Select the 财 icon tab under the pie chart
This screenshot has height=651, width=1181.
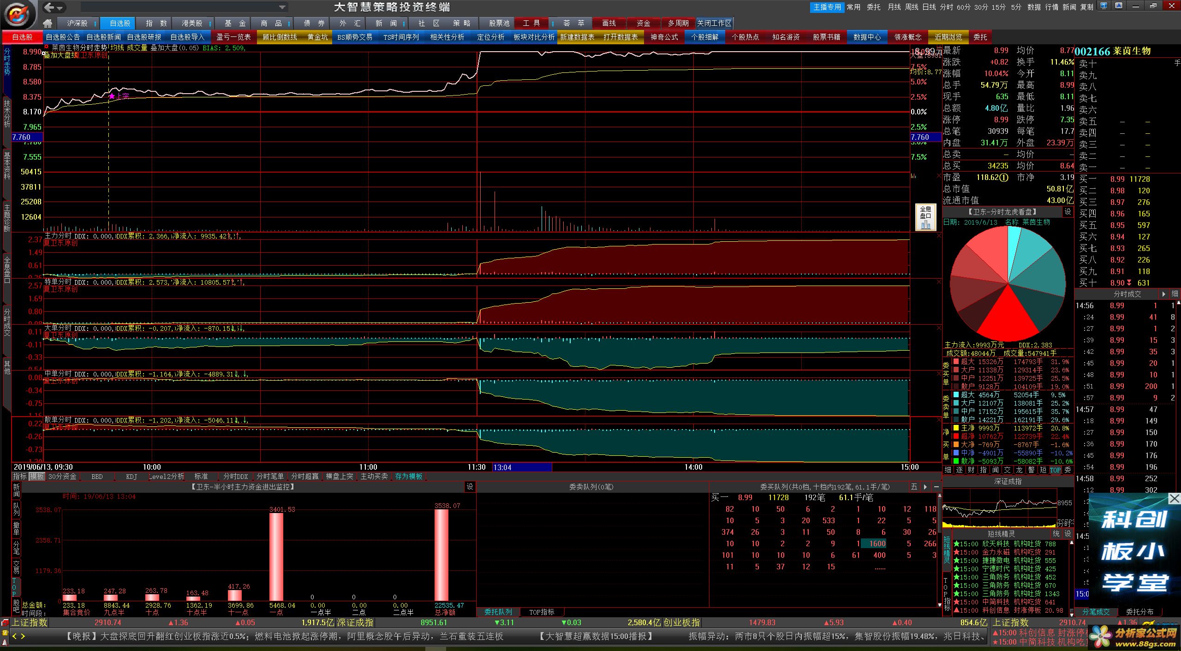point(972,470)
